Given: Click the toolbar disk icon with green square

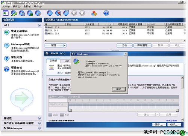Looking at the screenshot, I should [x=30, y=13].
